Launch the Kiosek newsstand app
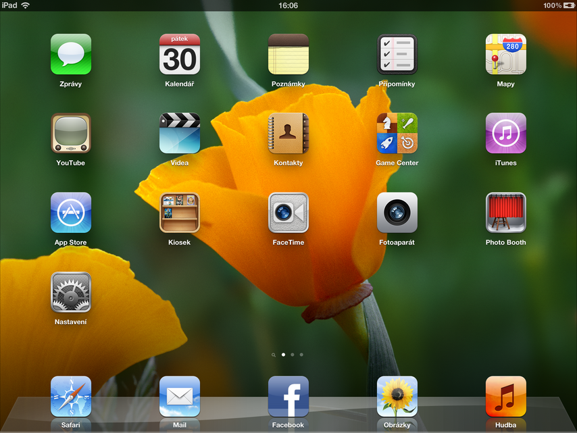The image size is (577, 433). click(180, 213)
